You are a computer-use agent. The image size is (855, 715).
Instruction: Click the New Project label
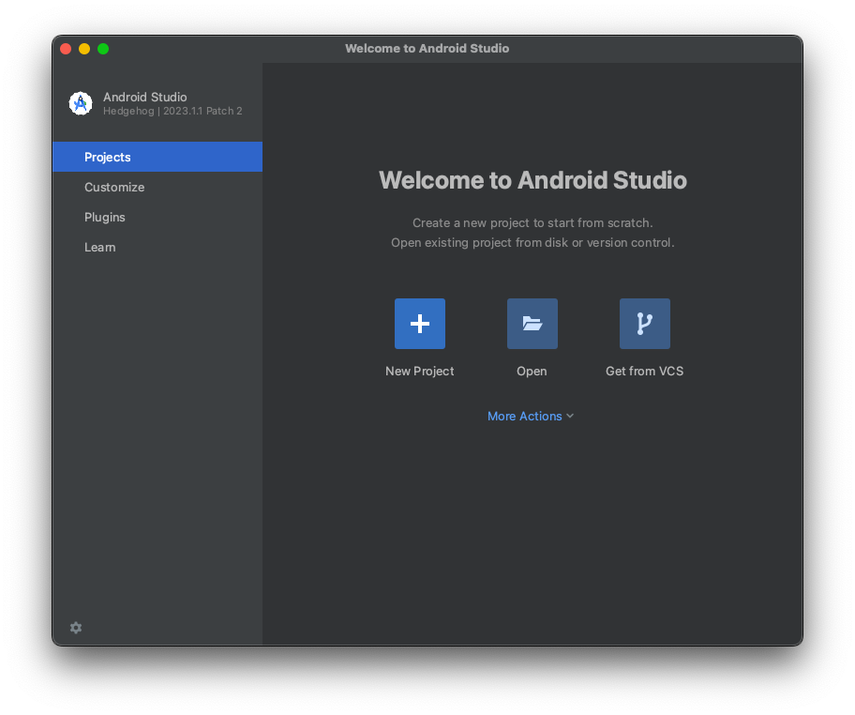tap(419, 372)
